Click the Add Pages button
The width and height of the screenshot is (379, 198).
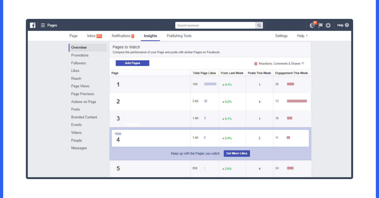click(x=132, y=63)
